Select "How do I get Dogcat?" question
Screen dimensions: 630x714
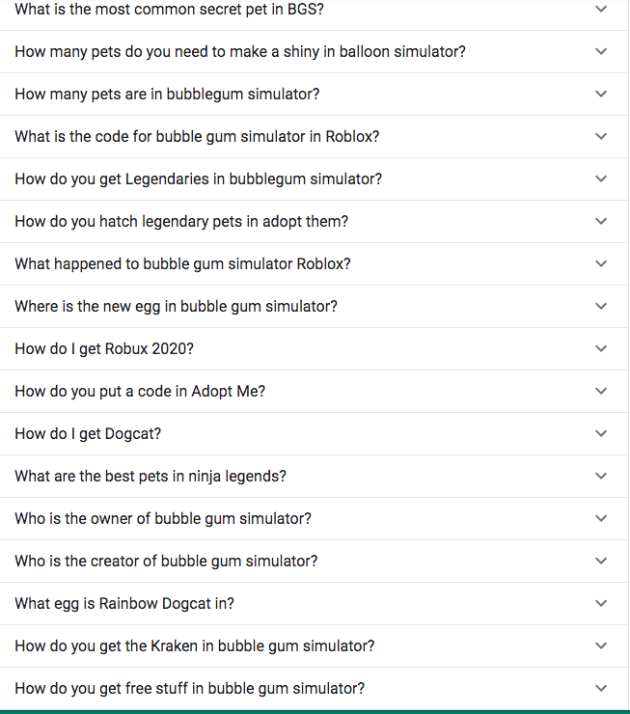point(88,434)
